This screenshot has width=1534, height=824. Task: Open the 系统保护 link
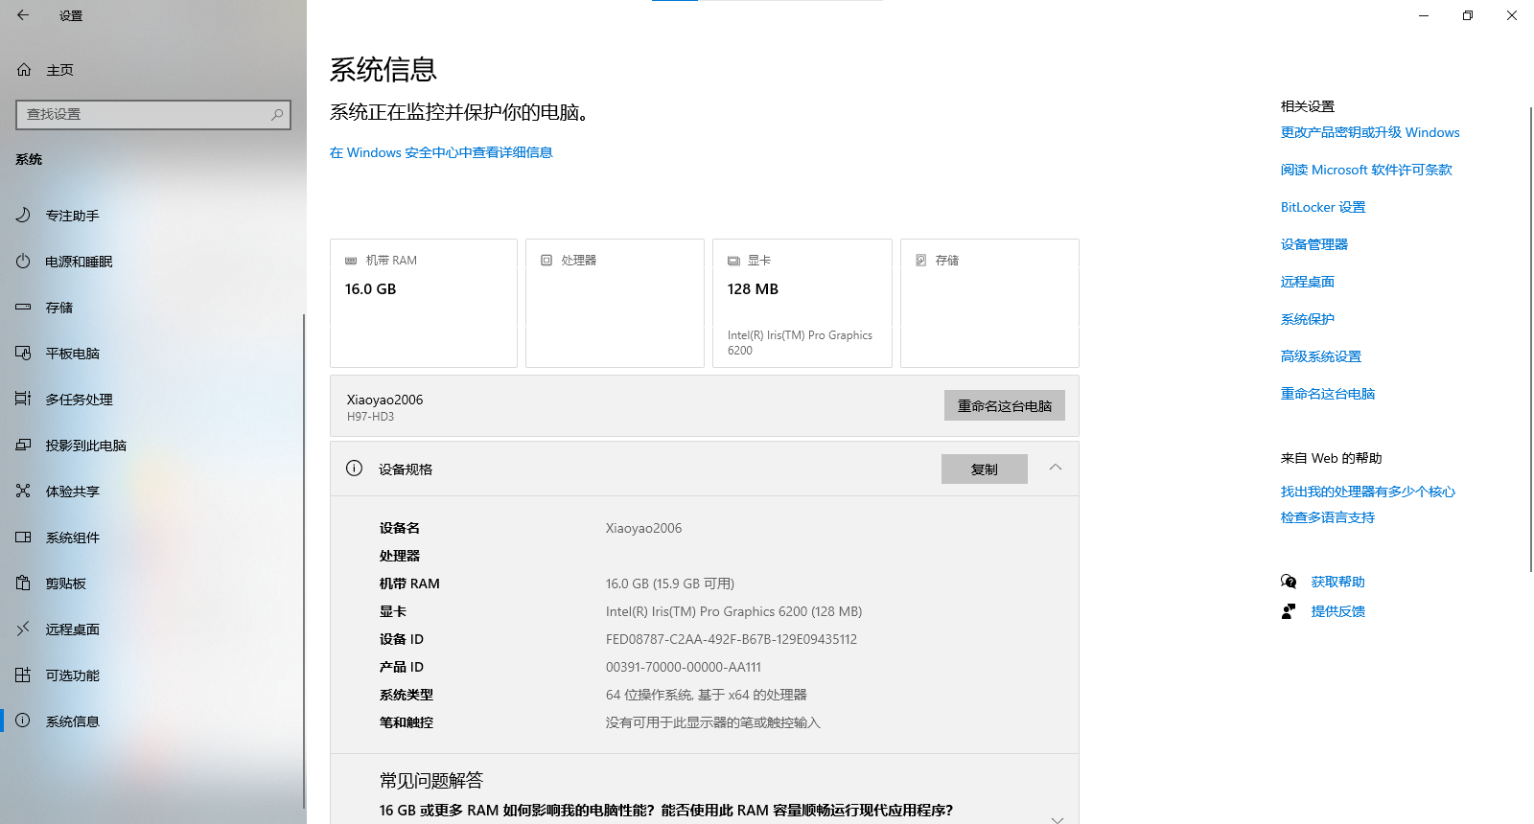[1308, 319]
